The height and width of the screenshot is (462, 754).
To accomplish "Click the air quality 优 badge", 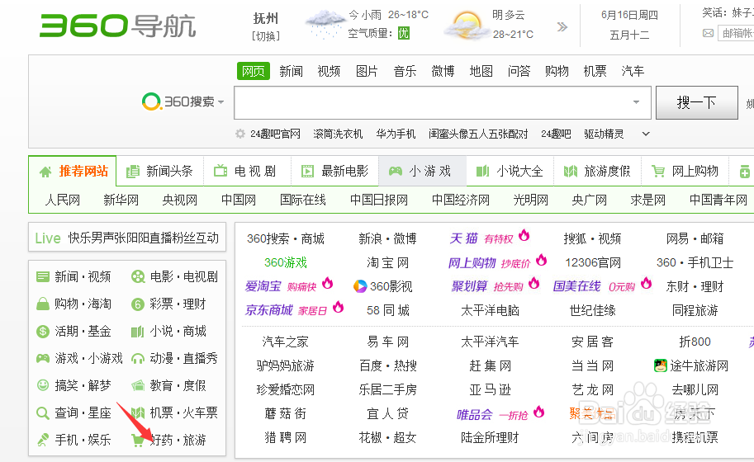I will point(404,33).
